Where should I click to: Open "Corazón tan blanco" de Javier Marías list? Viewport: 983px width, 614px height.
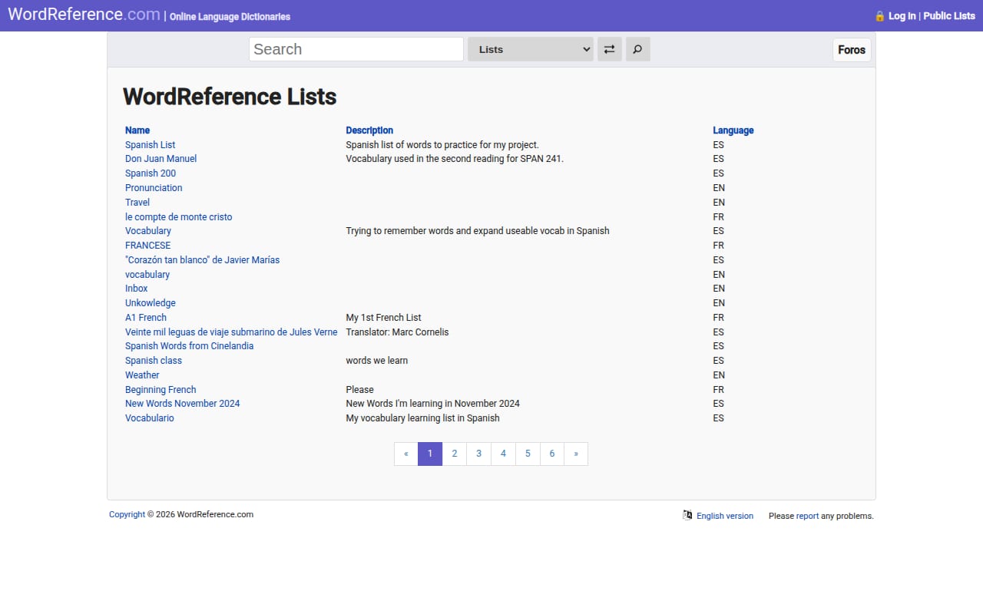[203, 260]
